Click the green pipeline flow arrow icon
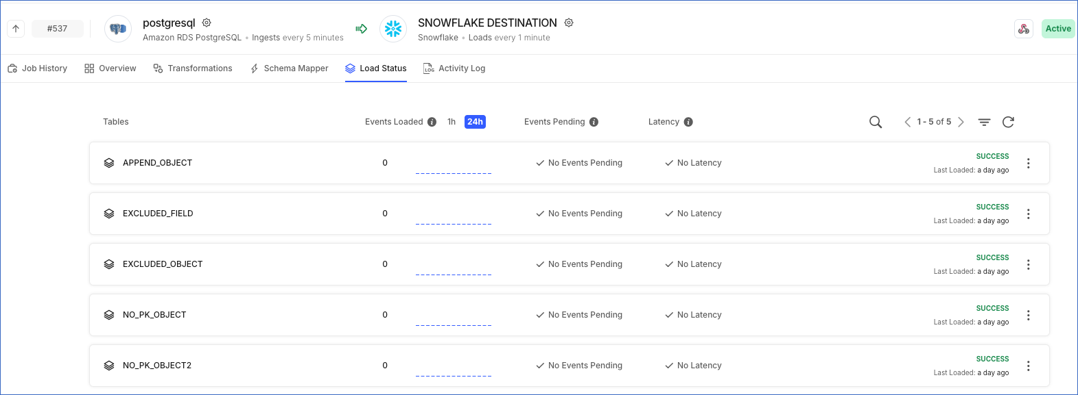Screen dimensions: 1078x395 362,29
